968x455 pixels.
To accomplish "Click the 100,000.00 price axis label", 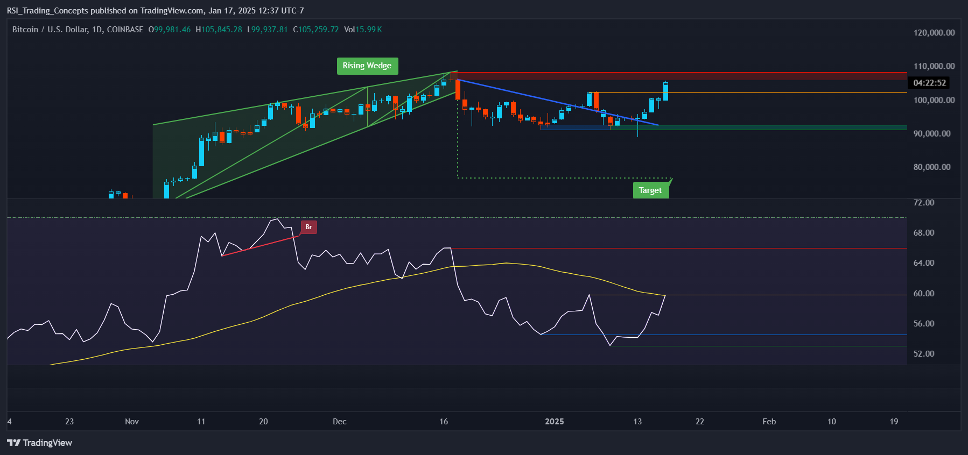I will tap(934, 100).
